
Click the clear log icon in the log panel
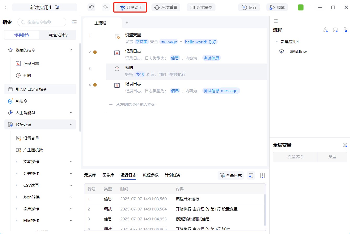[262, 175]
